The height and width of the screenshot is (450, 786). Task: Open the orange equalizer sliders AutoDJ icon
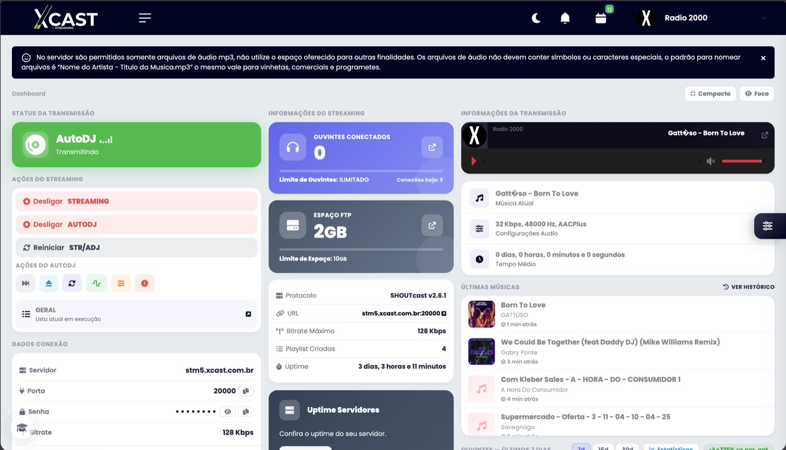[x=121, y=283]
